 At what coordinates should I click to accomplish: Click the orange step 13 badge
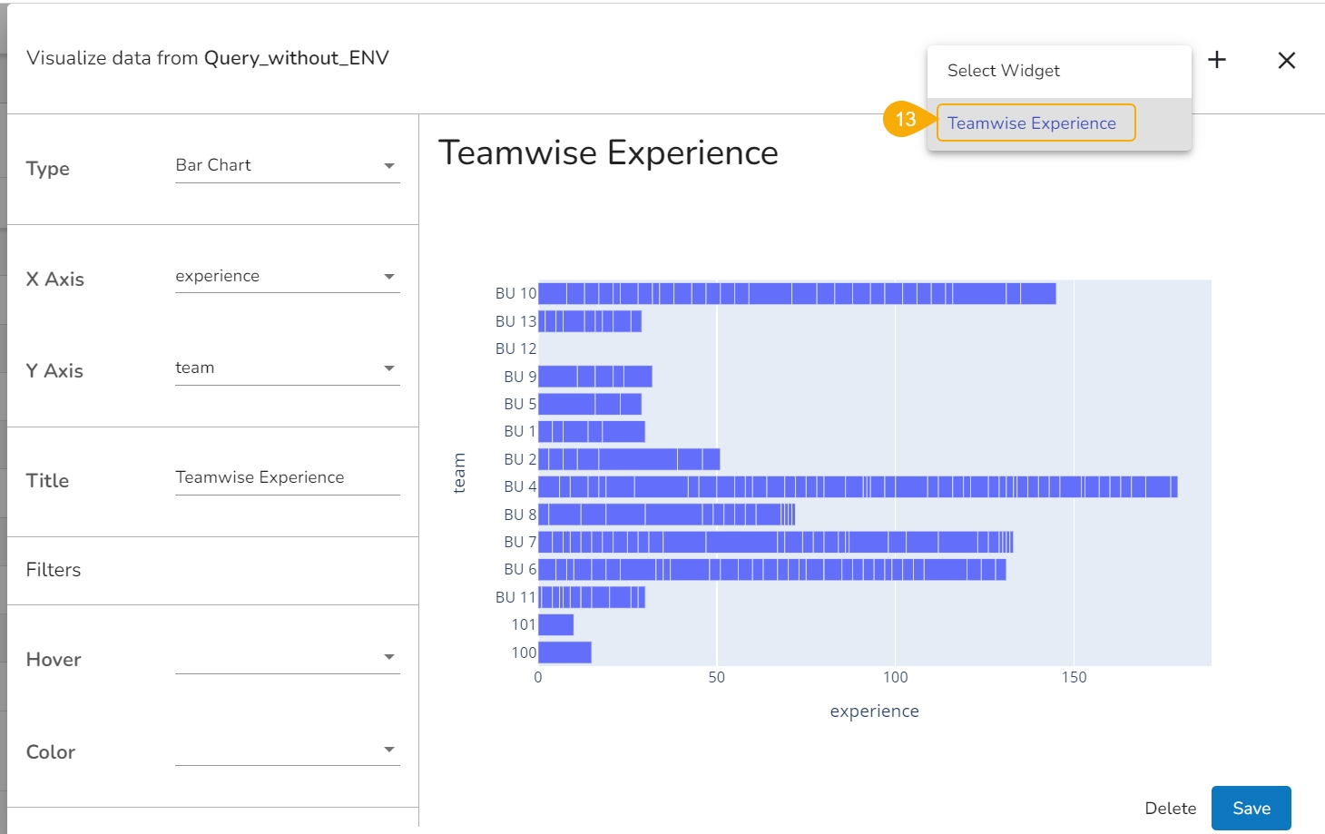click(905, 119)
